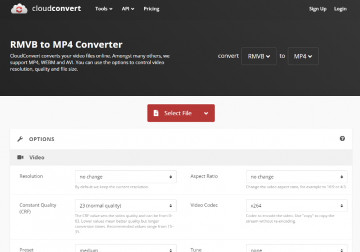Open the Resolution dropdown

click(x=126, y=177)
